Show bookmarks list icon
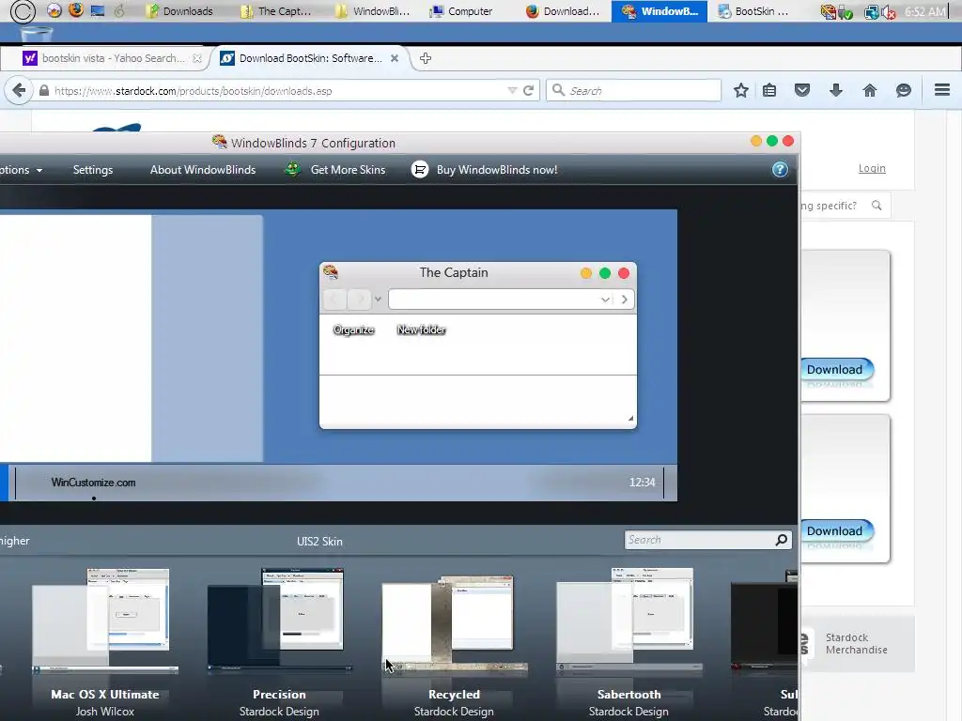The width and height of the screenshot is (962, 721). tap(769, 91)
